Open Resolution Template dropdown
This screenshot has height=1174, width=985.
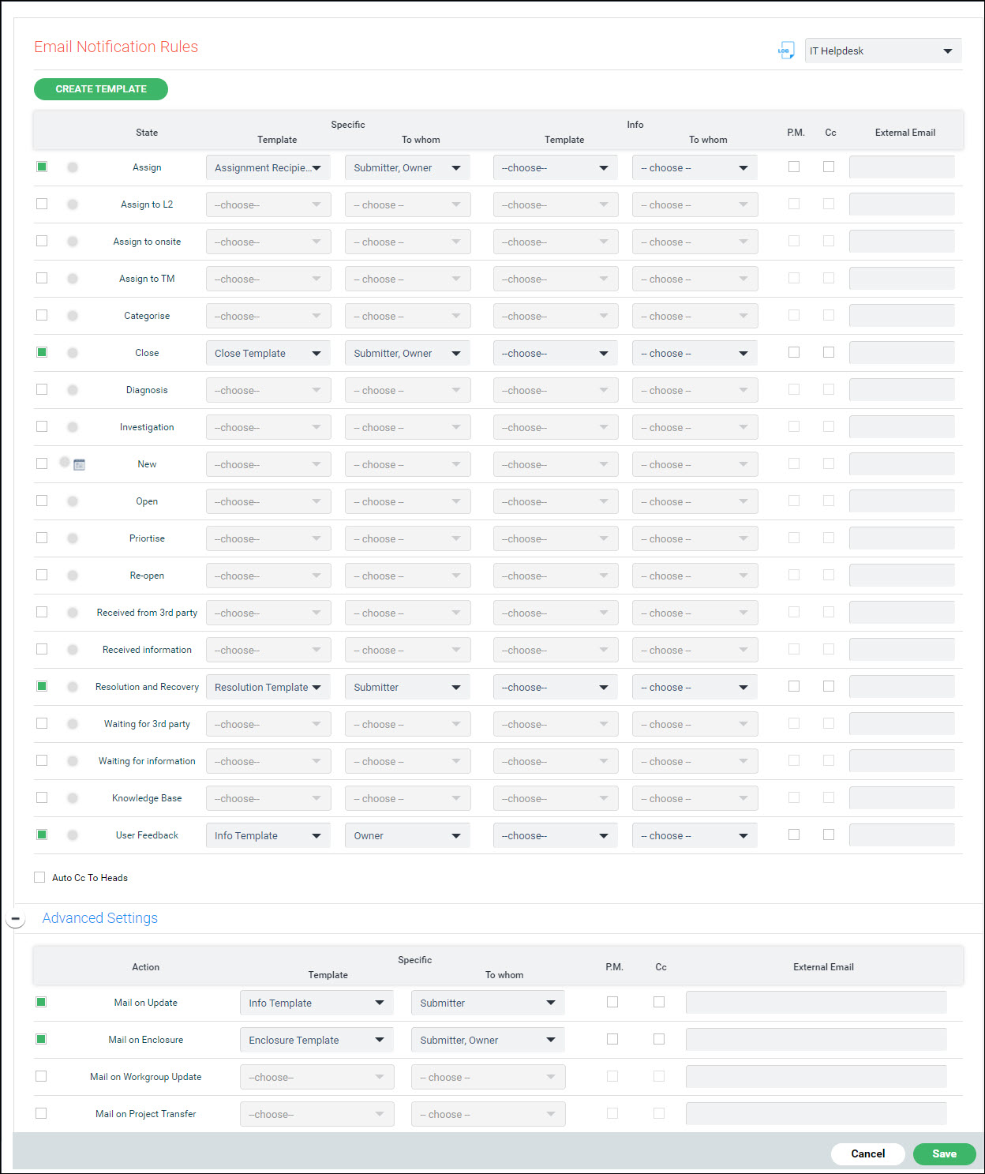pyautogui.click(x=268, y=687)
